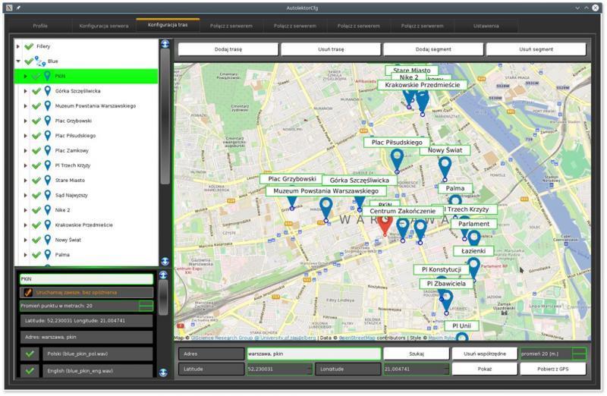This screenshot has height=396, width=607.
Task: Open the Ustawienia tab
Action: pos(486,26)
